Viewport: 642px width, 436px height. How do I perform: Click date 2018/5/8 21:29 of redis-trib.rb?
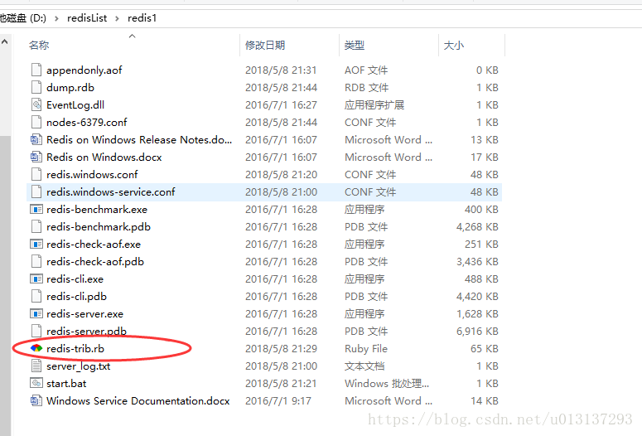coord(281,349)
